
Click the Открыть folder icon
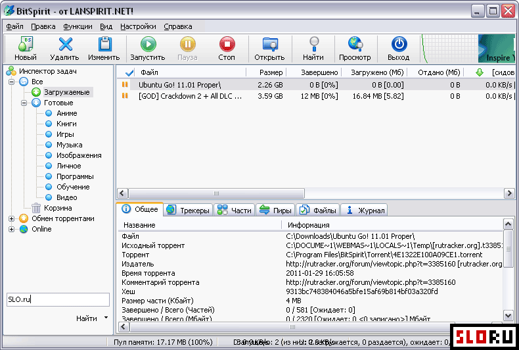(270, 44)
